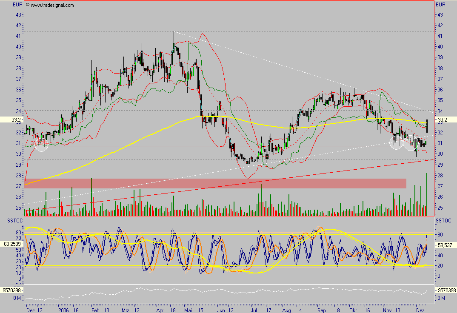The image size is (457, 313).
Task: Select the Okt month on time axis
Action: pos(354,310)
